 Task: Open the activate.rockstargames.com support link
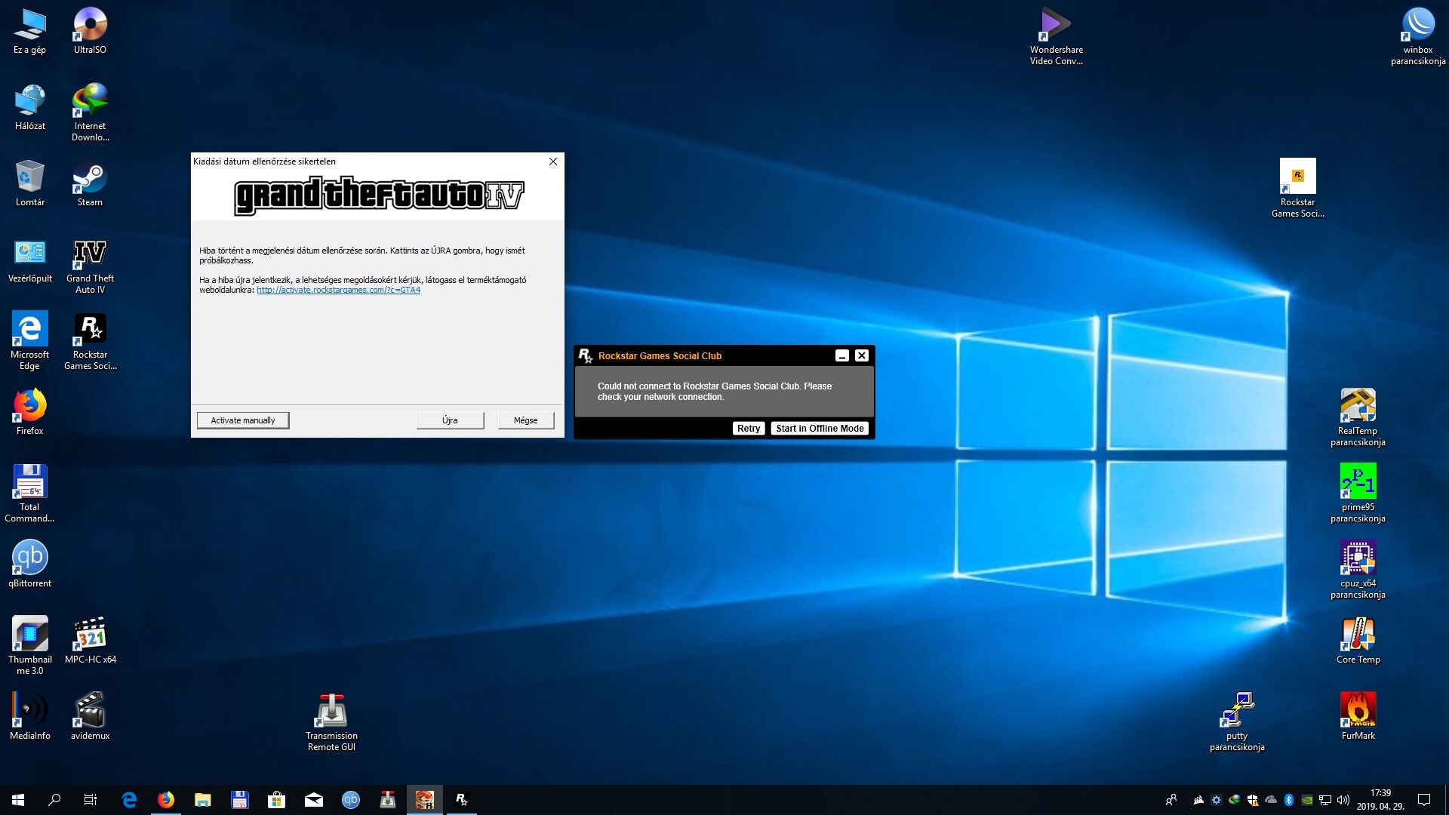338,290
